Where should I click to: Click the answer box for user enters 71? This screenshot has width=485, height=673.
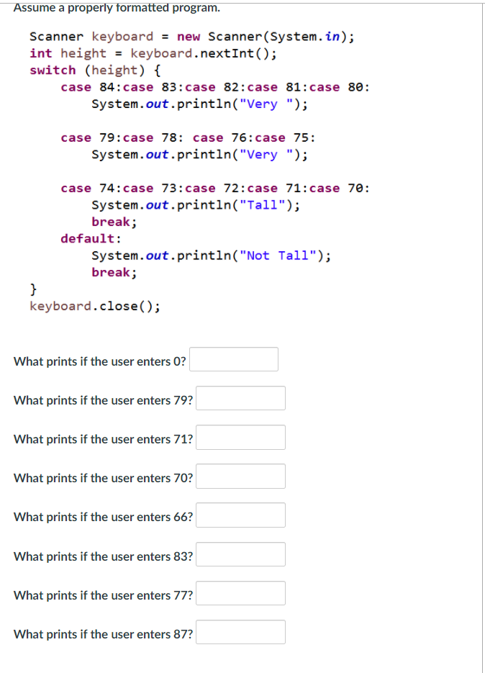(x=240, y=437)
